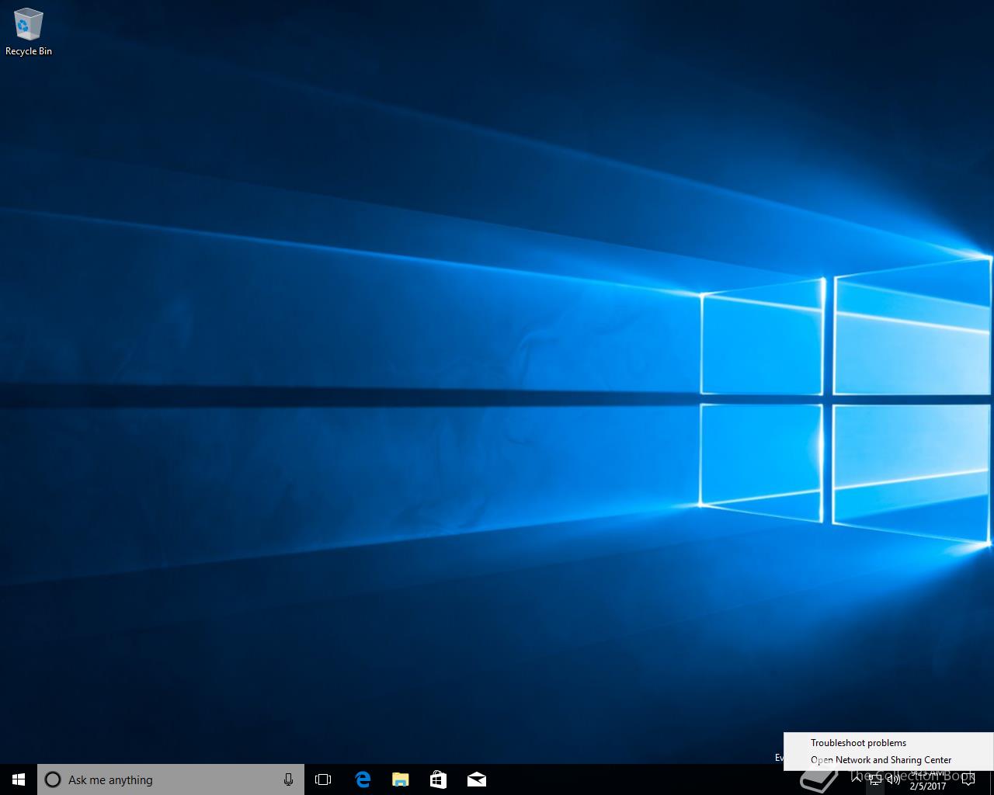Show hidden system tray icons
The height and width of the screenshot is (795, 994).
point(857,779)
